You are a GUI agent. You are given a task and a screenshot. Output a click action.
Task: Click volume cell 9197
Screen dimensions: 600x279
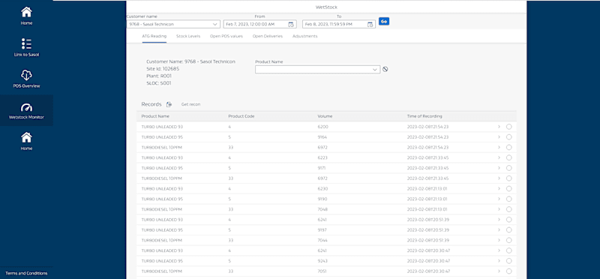(x=322, y=230)
